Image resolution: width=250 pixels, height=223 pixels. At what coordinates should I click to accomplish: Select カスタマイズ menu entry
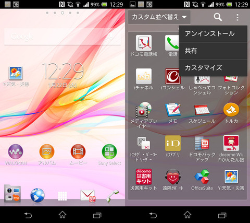213,68
